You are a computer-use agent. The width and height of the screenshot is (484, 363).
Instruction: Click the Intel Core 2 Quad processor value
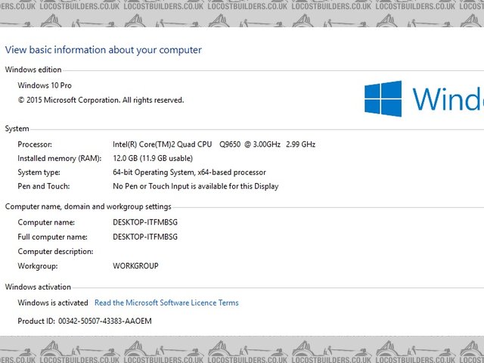(x=214, y=144)
